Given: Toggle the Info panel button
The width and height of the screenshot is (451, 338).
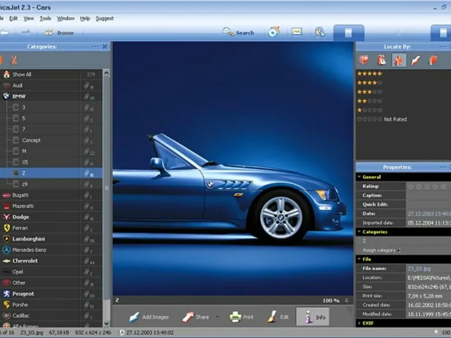Looking at the screenshot, I should pos(314,317).
